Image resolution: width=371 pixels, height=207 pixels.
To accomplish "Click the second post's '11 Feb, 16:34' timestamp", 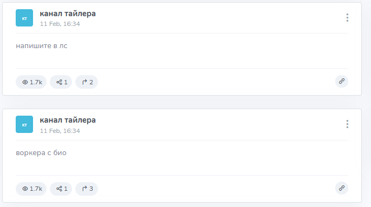I will (x=60, y=131).
